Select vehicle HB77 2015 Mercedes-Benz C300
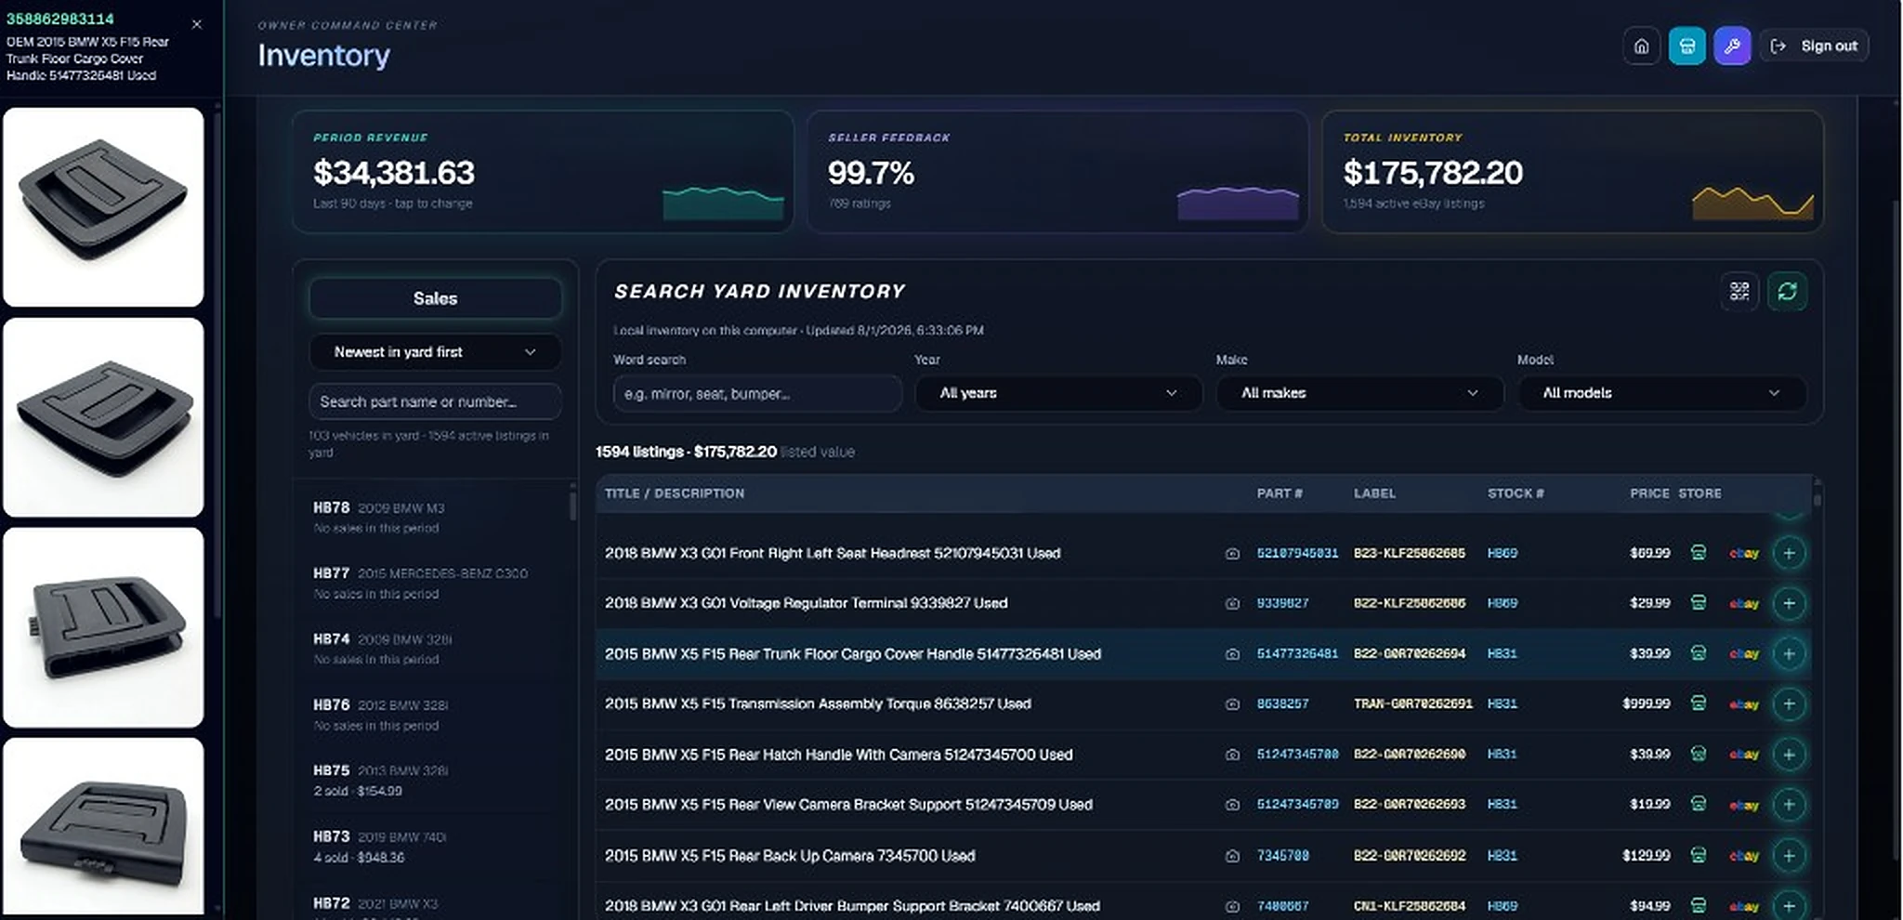Viewport: 1903px width, 920px height. pyautogui.click(x=432, y=584)
